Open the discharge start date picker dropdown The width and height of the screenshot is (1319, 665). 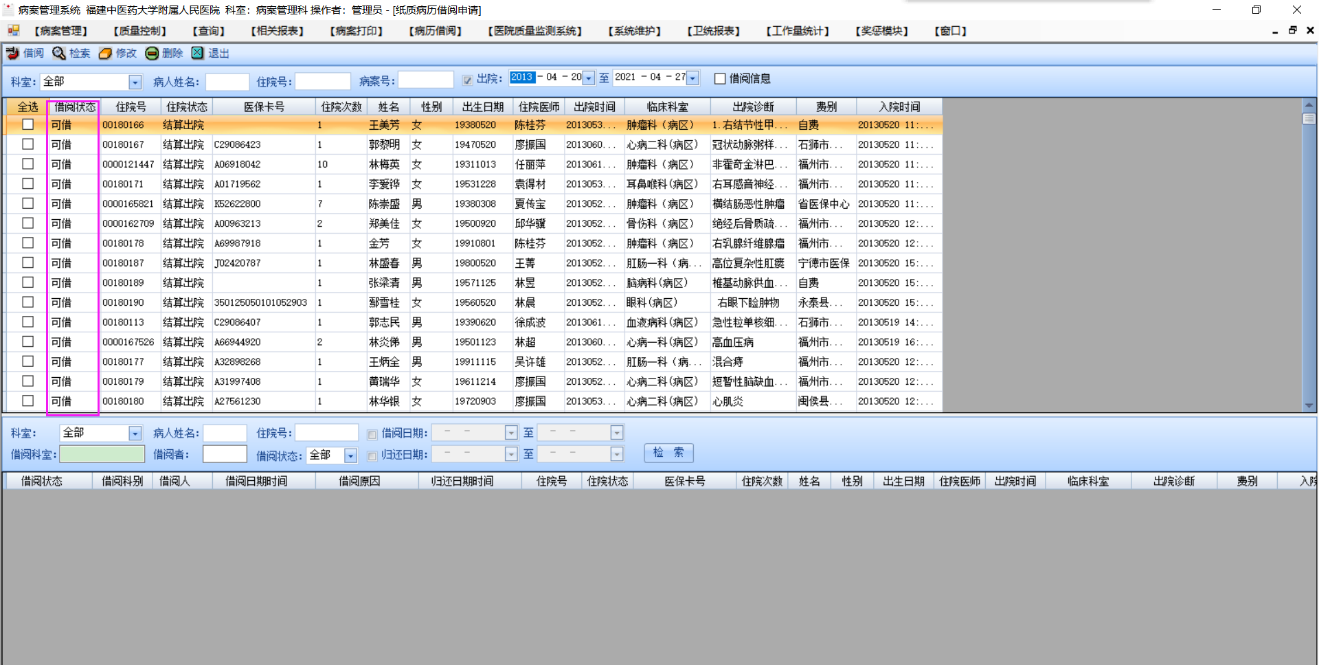coord(589,78)
